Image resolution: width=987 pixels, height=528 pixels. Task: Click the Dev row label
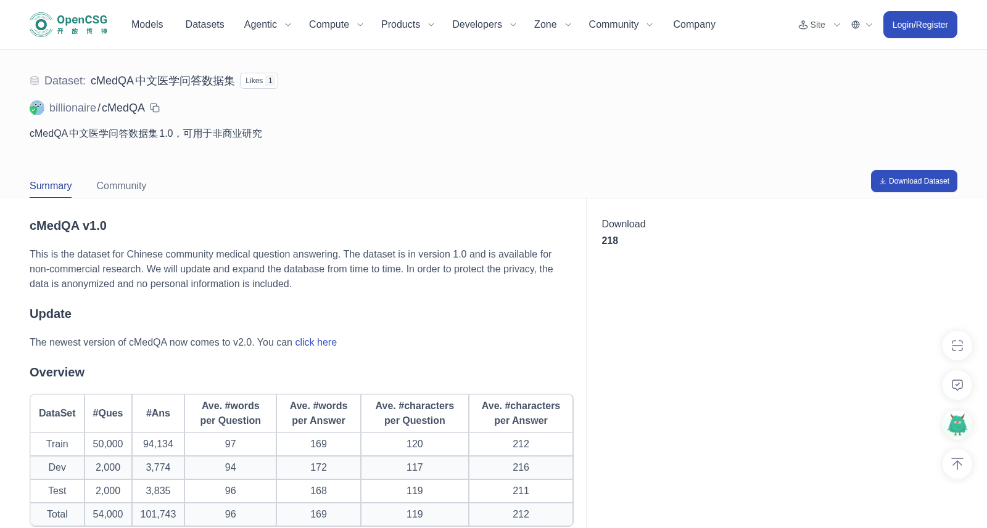(57, 468)
